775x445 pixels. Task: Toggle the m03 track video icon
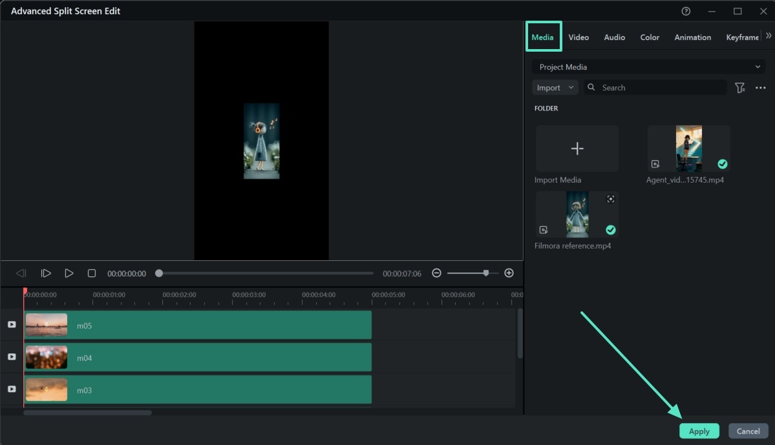click(x=12, y=389)
